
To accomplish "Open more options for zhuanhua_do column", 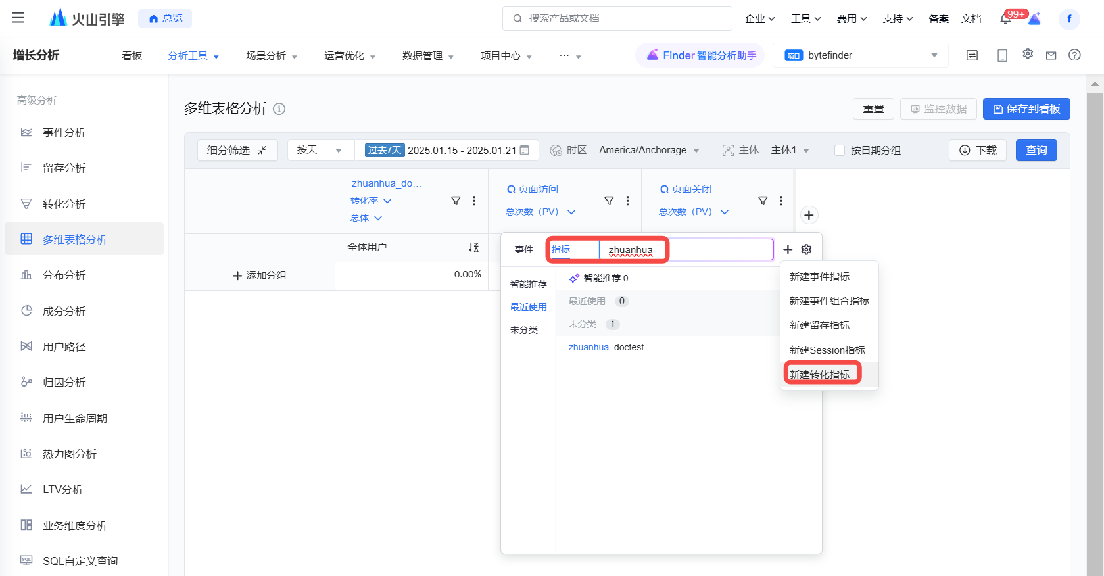I will pyautogui.click(x=474, y=201).
